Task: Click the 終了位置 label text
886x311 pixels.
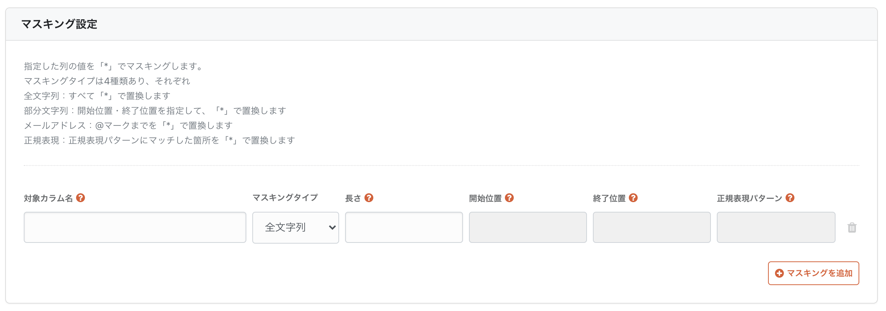Action: pyautogui.click(x=609, y=198)
